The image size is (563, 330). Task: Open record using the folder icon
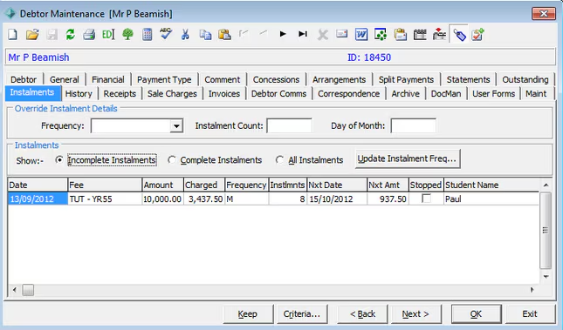click(32, 35)
